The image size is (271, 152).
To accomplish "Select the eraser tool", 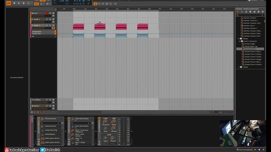I will (107, 4).
